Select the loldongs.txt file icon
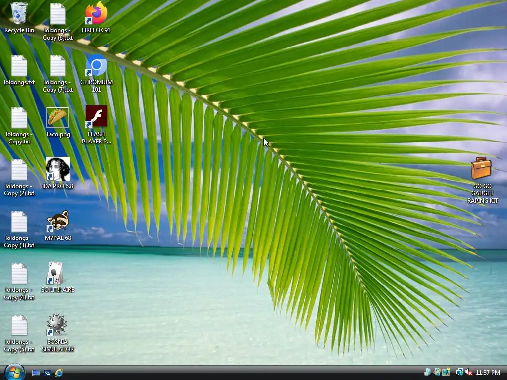 pyautogui.click(x=19, y=70)
